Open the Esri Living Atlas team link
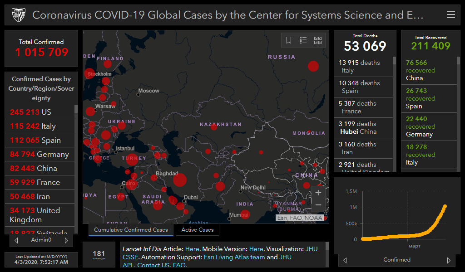The image size is (465, 272). 233,257
